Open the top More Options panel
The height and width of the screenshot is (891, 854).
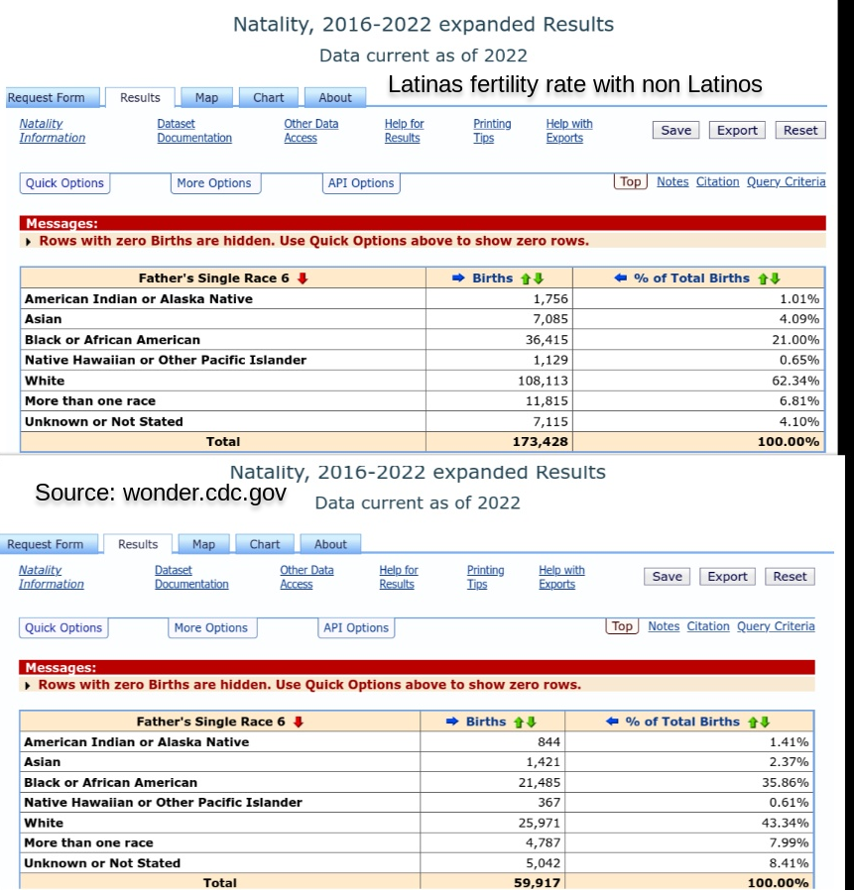coord(214,183)
